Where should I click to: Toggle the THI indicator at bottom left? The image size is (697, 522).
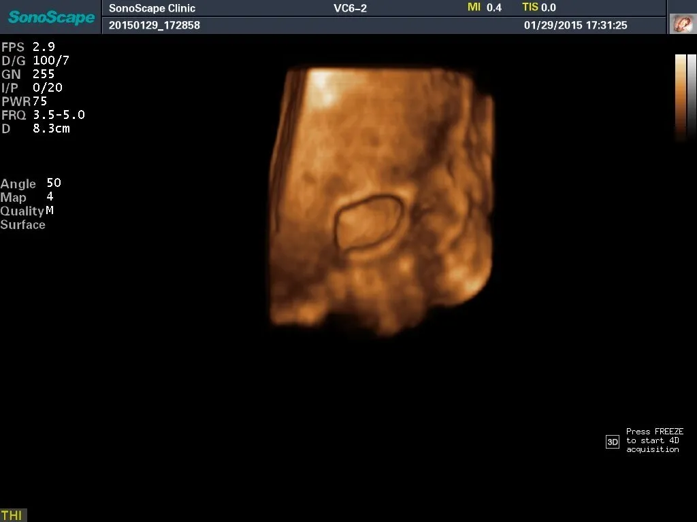[12, 515]
